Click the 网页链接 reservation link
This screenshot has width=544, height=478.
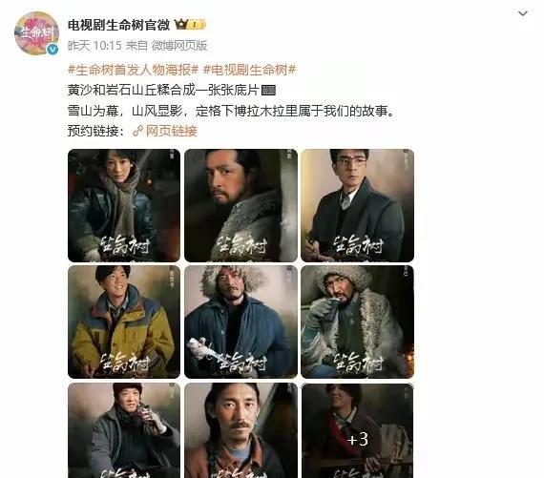point(172,131)
